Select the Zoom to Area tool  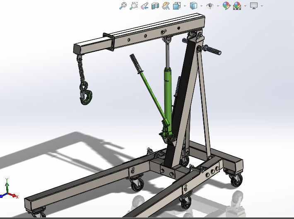coord(134,6)
